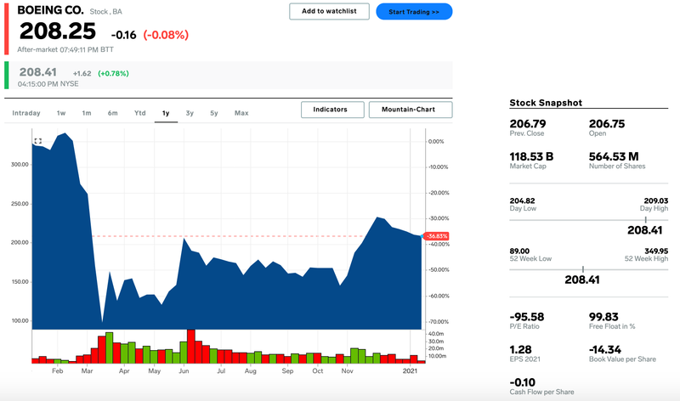Select the 6m time range

click(113, 113)
